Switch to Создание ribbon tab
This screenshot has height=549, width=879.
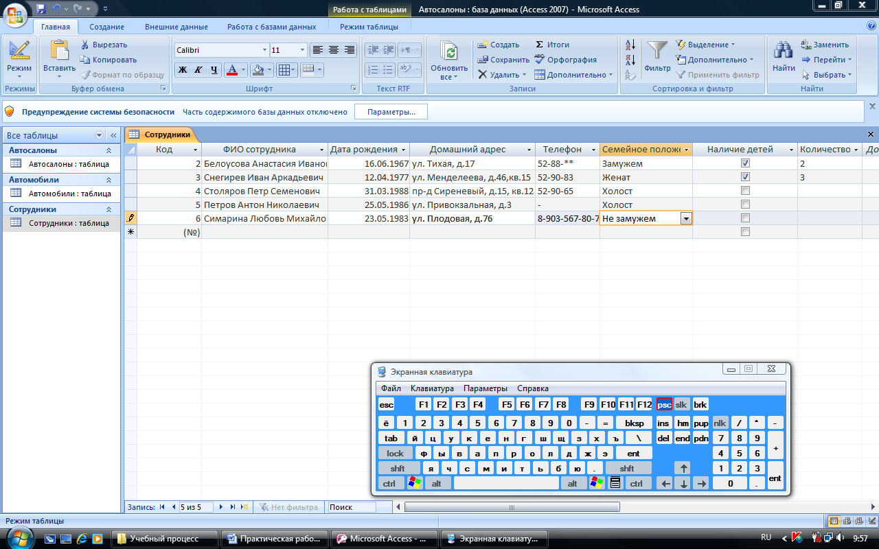click(106, 27)
